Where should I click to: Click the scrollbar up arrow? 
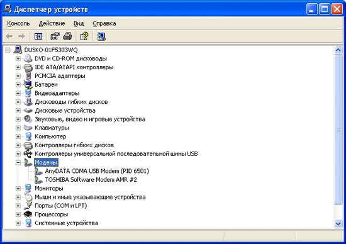(x=338, y=50)
